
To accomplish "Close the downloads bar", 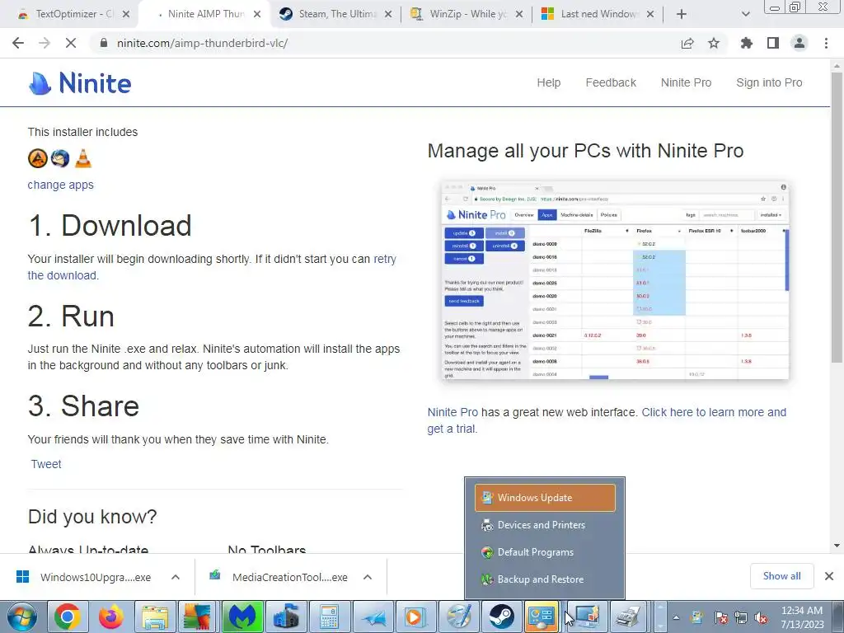I will [829, 576].
